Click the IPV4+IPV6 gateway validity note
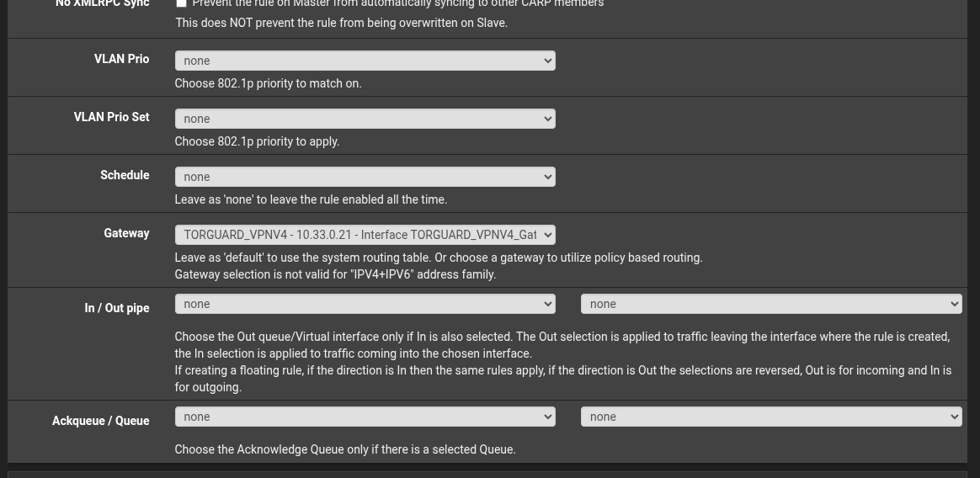The width and height of the screenshot is (980, 478). (x=335, y=274)
